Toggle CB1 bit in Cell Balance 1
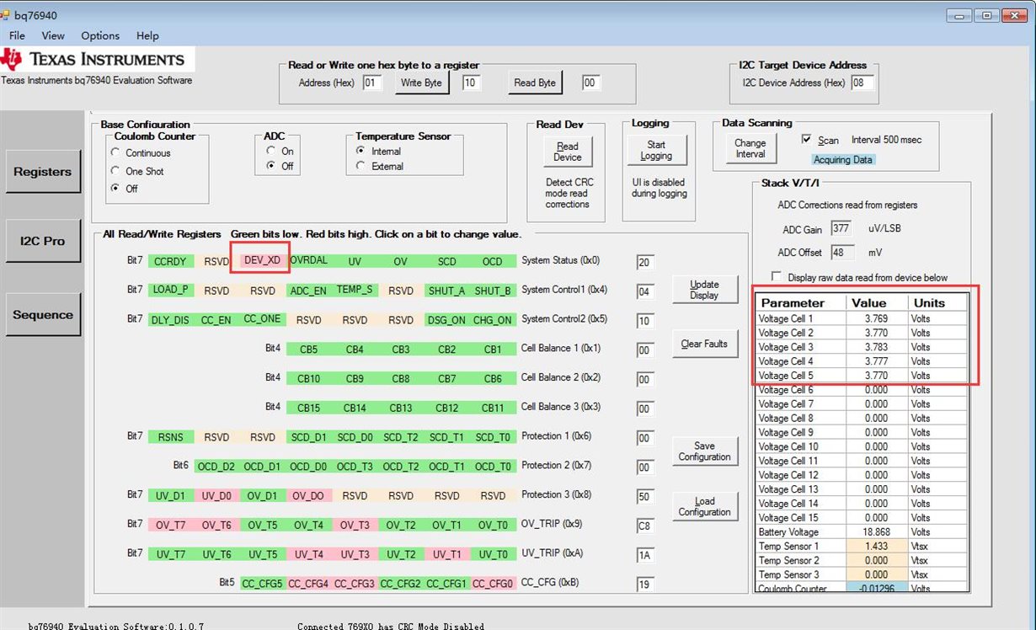 [x=493, y=350]
